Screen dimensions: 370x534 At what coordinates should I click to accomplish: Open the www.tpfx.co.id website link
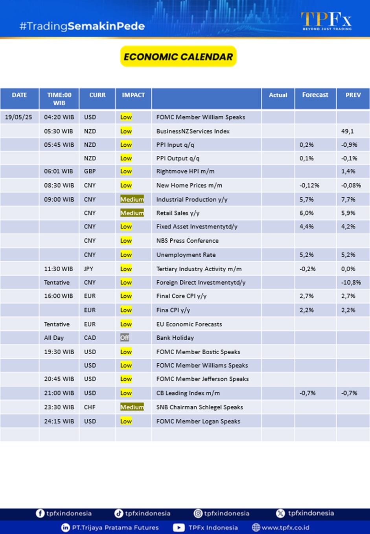coord(285,527)
